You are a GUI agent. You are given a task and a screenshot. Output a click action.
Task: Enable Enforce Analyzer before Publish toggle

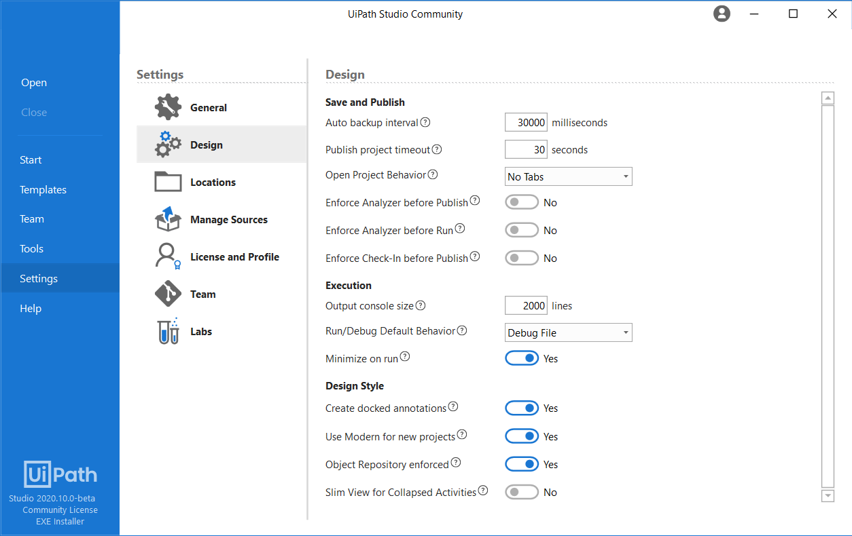click(x=522, y=202)
